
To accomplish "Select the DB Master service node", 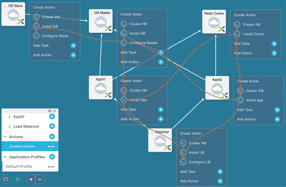I will click(x=101, y=21).
